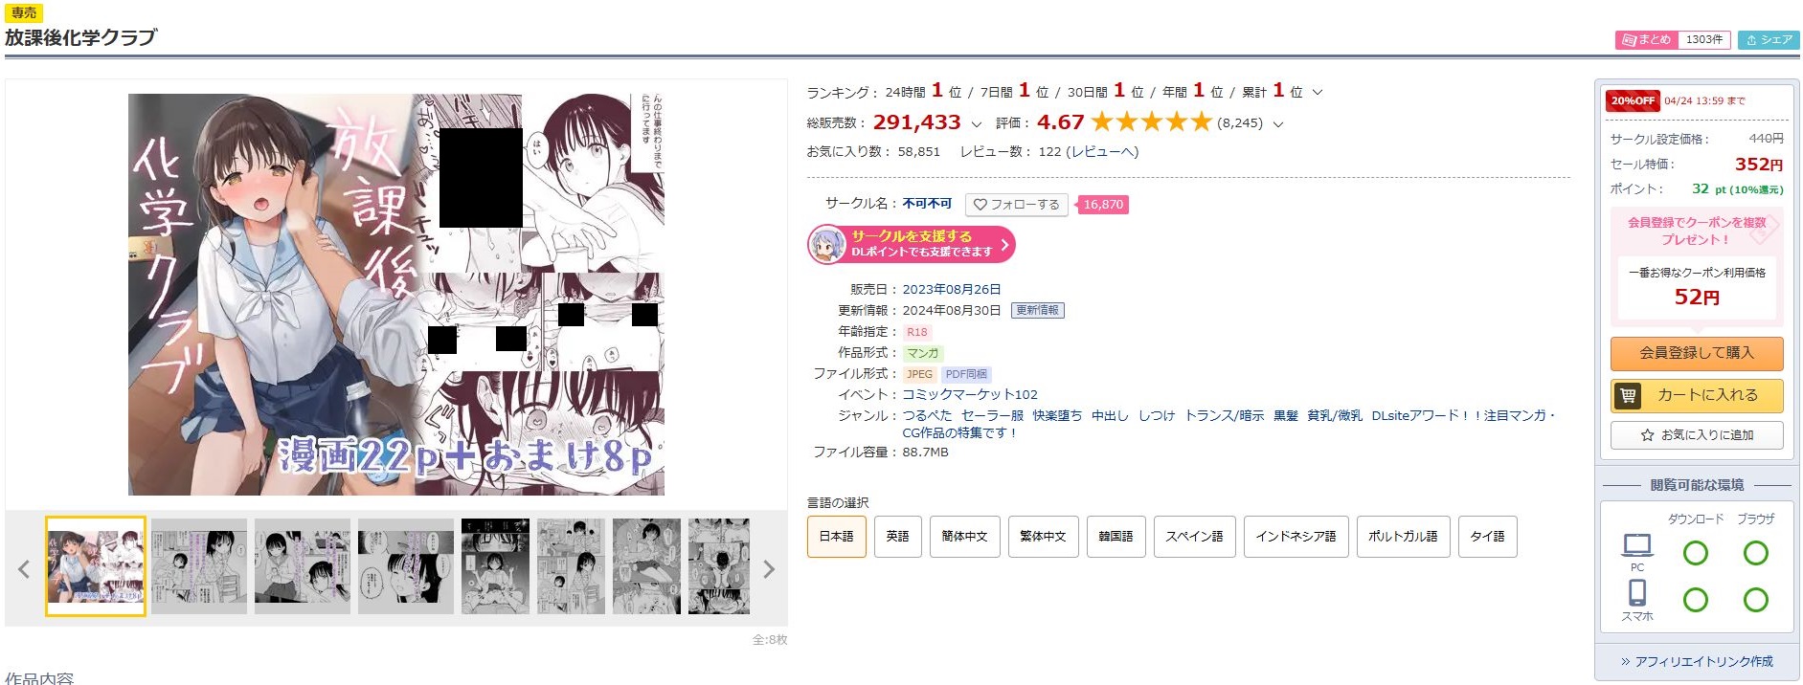Select 韓国語 language option
Viewport: 1803px width, 685px height.
click(x=1116, y=537)
